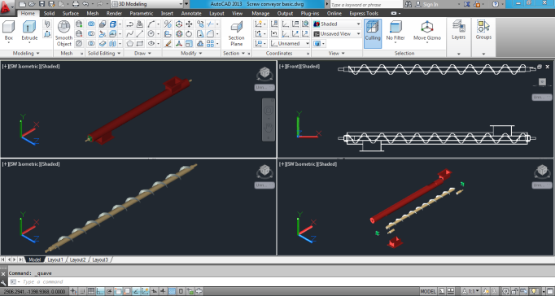Expand the Draw panel

pyautogui.click(x=143, y=54)
